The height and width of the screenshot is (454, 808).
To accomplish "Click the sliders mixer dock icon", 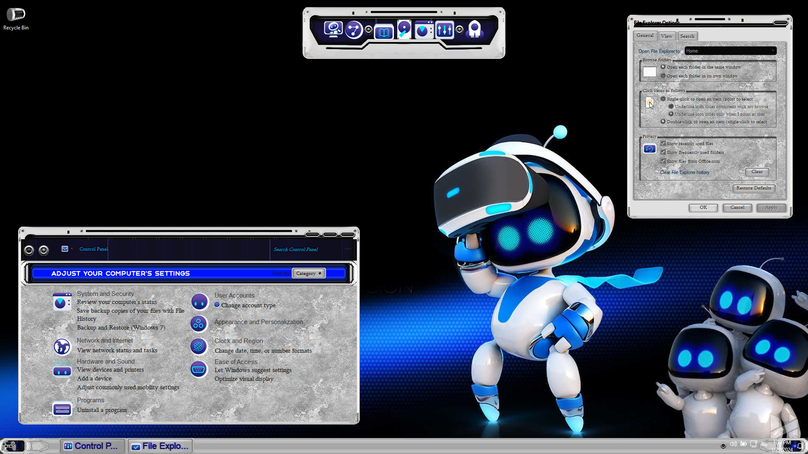I will pos(444,30).
